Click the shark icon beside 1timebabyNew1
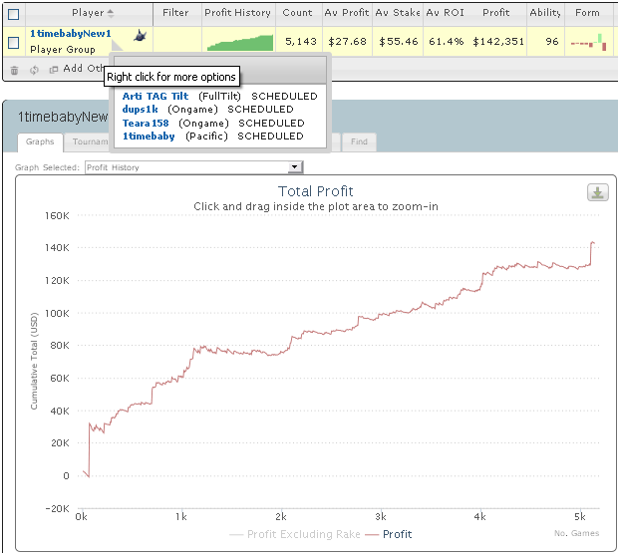 click(x=141, y=36)
